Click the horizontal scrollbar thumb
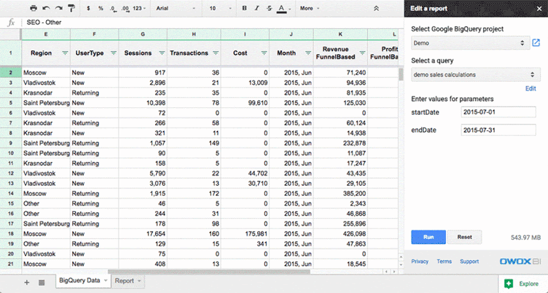Viewport: 548px width, 293px height. pyautogui.click(x=209, y=272)
